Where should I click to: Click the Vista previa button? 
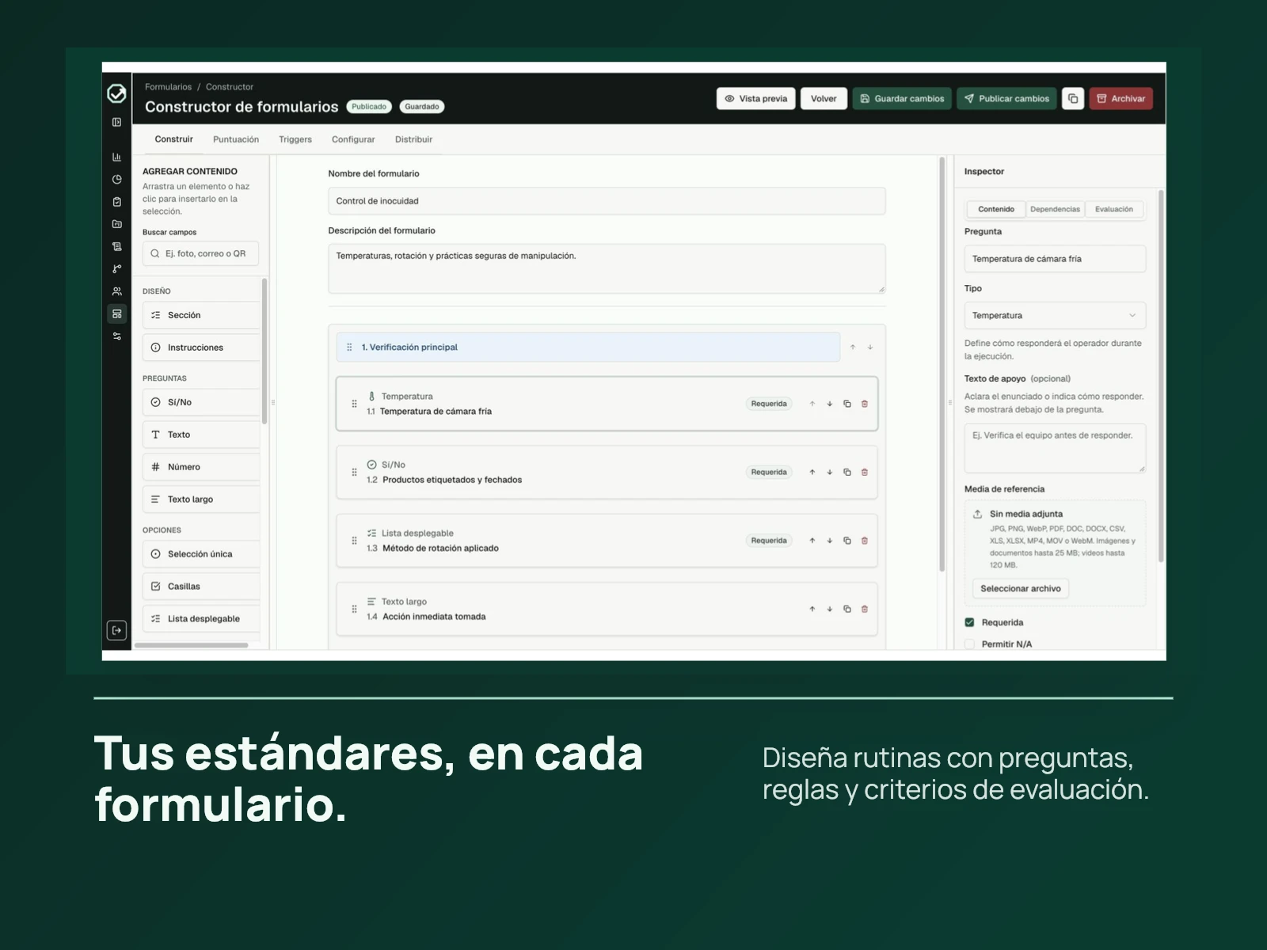click(x=756, y=99)
